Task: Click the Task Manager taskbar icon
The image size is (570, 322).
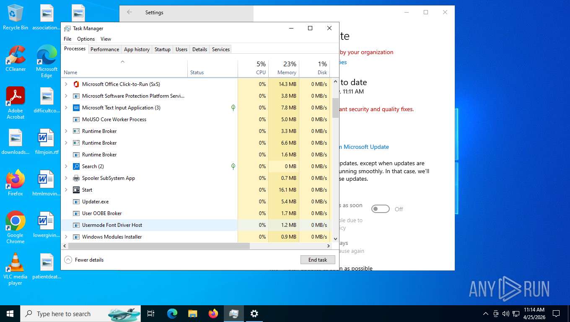Action: (234, 314)
